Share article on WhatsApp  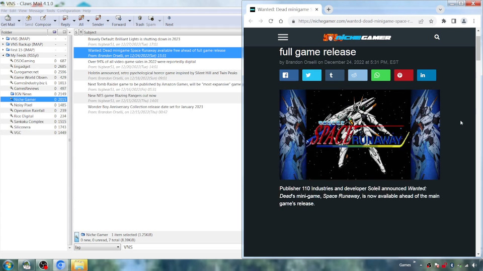pos(380,75)
